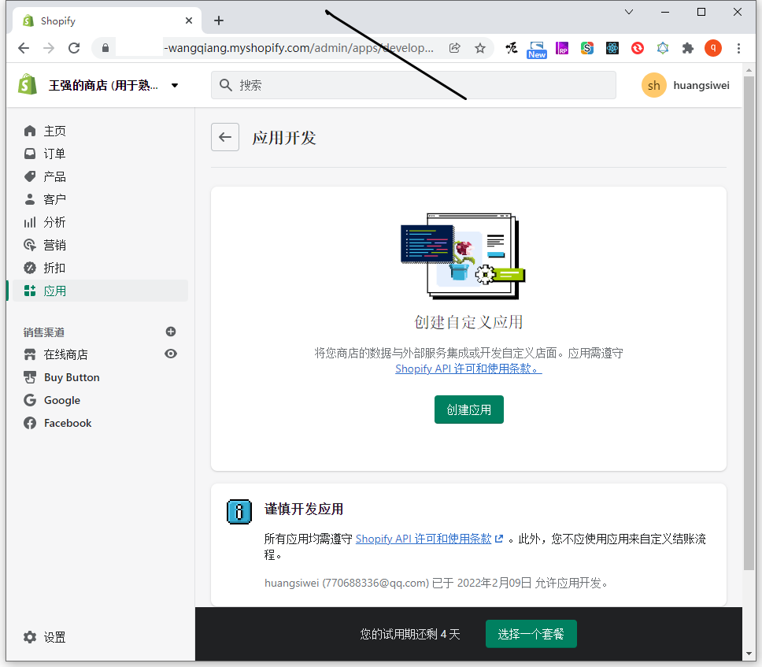
Task: Open 在线商店 online store channel
Action: [65, 354]
